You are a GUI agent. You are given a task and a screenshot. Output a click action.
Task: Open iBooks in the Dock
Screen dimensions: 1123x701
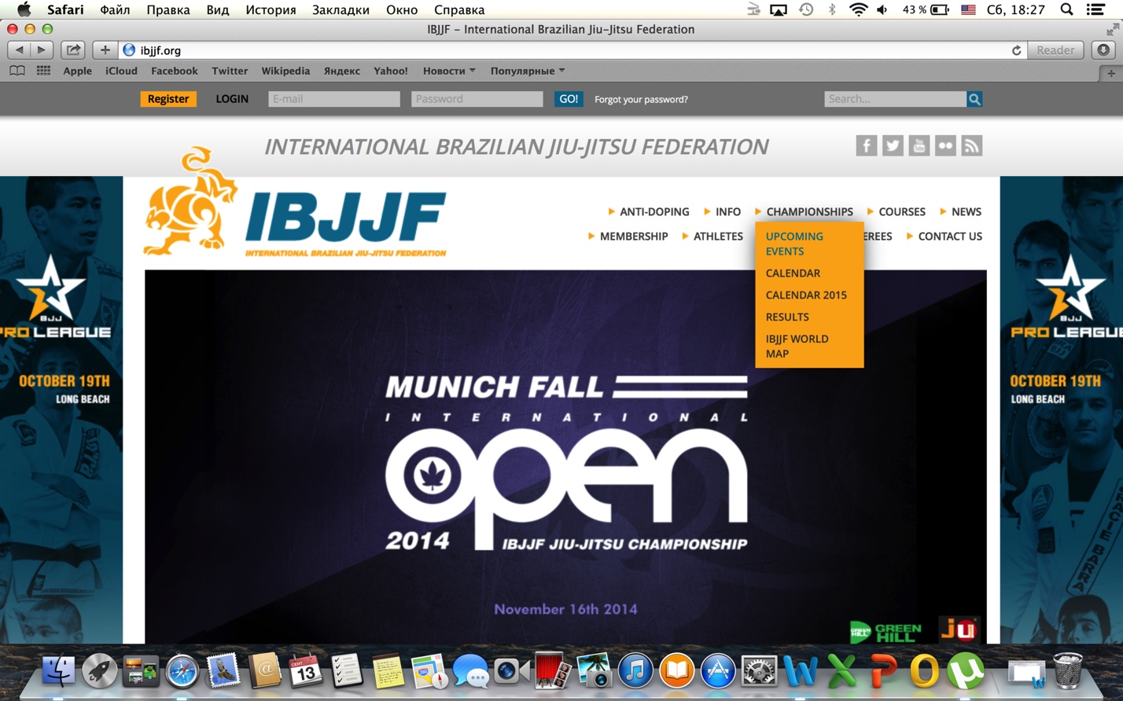[676, 672]
